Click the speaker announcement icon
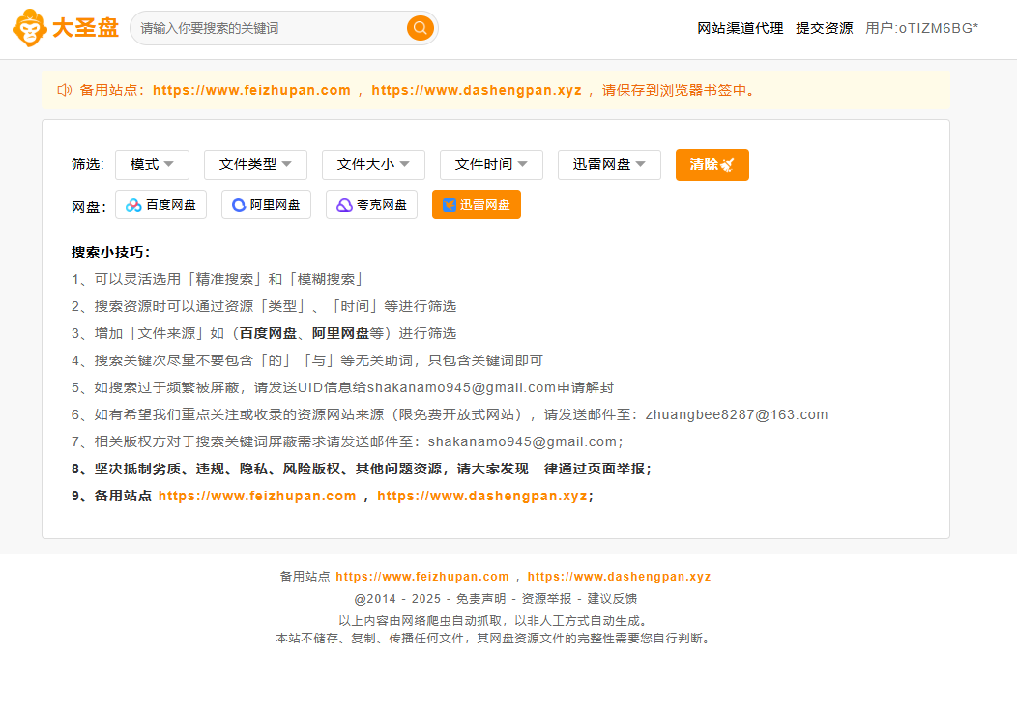The height and width of the screenshot is (711, 1017). pos(65,90)
